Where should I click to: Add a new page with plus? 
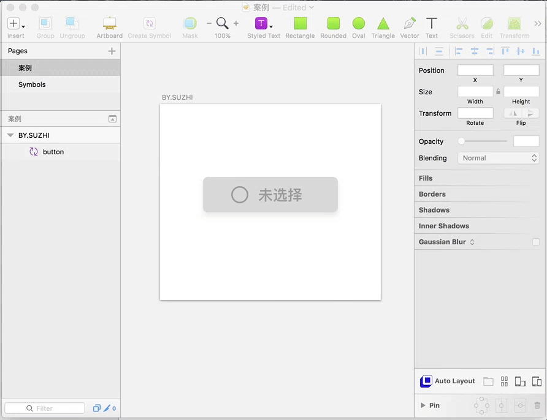(x=112, y=51)
